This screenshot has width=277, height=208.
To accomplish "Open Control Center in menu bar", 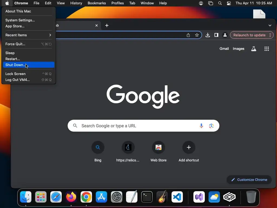I will click(229, 3).
